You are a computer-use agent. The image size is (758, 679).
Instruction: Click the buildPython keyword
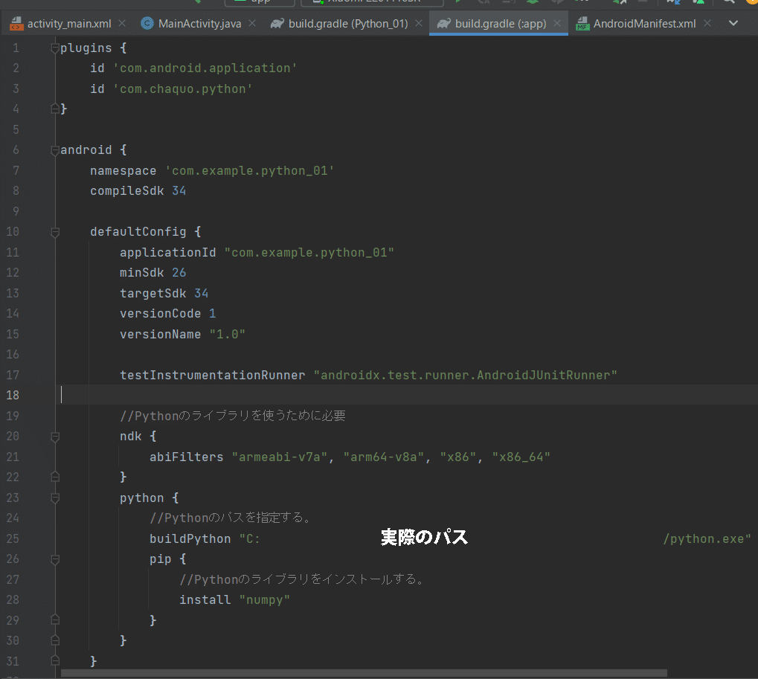[190, 539]
